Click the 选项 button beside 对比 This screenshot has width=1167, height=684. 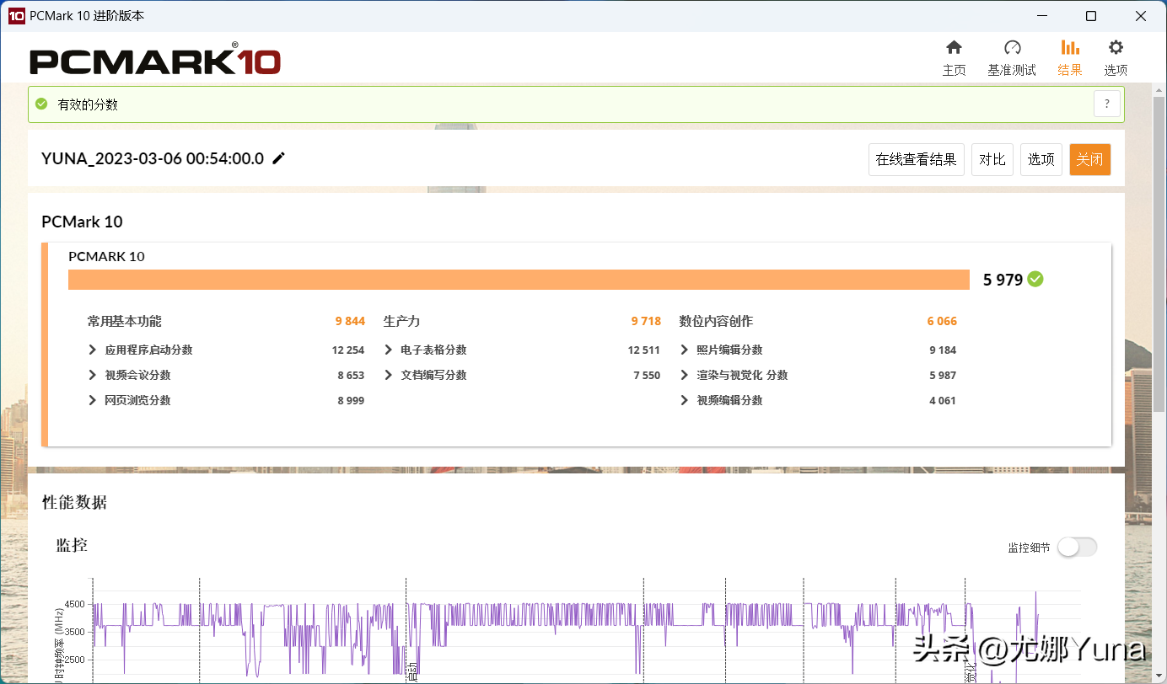coord(1041,159)
